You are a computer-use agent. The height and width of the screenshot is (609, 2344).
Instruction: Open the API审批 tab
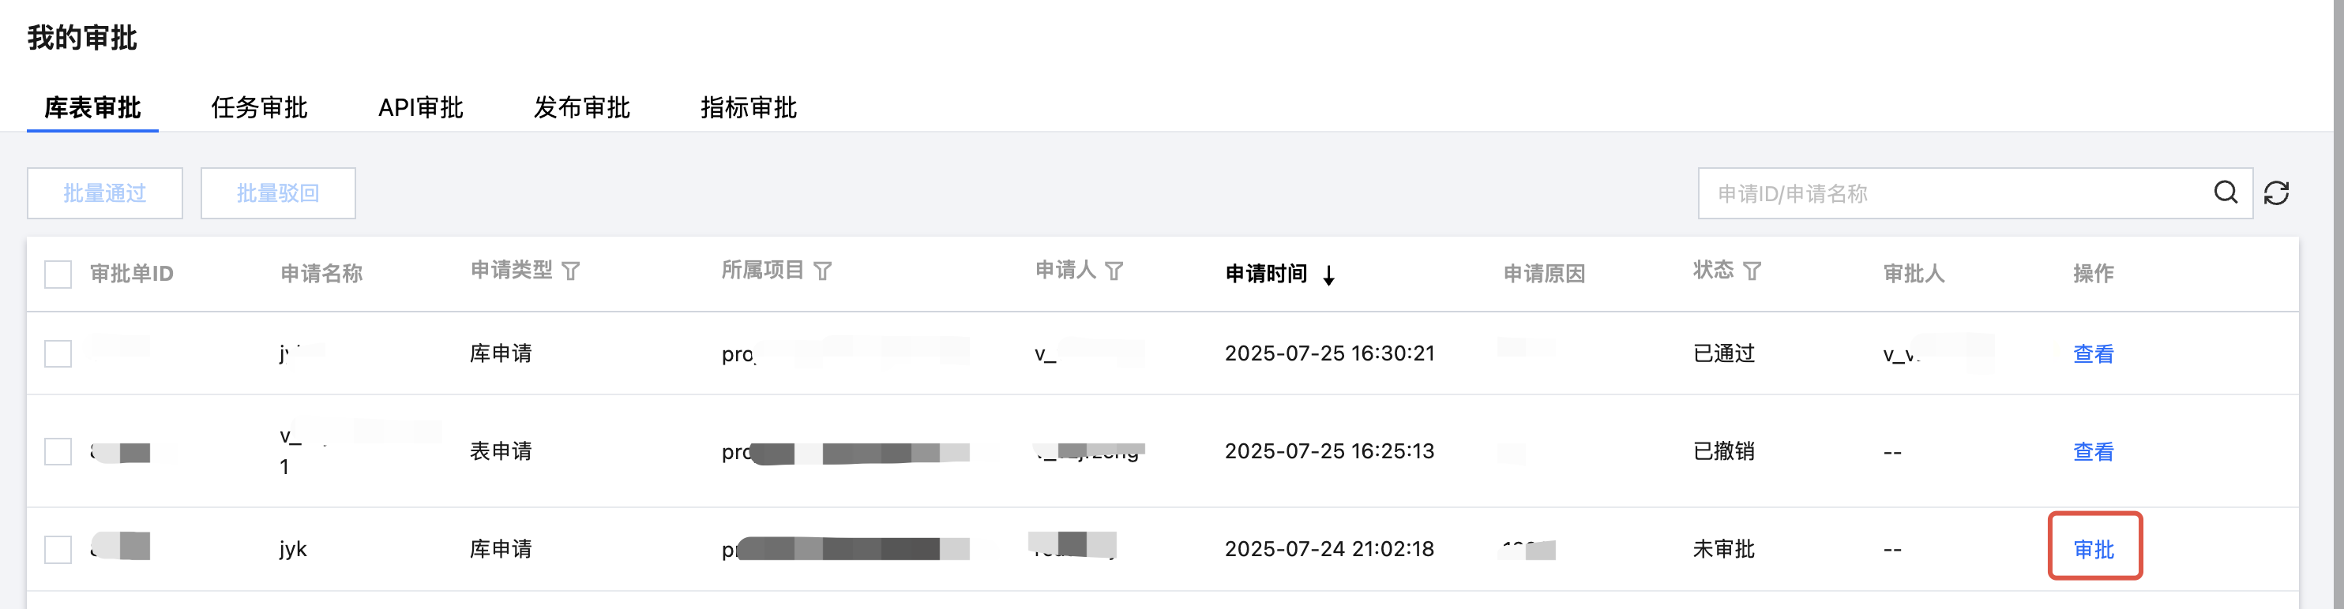[x=420, y=108]
